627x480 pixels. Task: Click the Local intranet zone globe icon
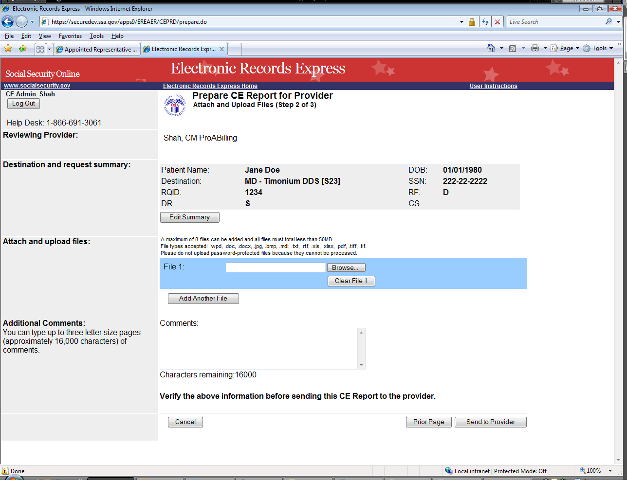(449, 471)
